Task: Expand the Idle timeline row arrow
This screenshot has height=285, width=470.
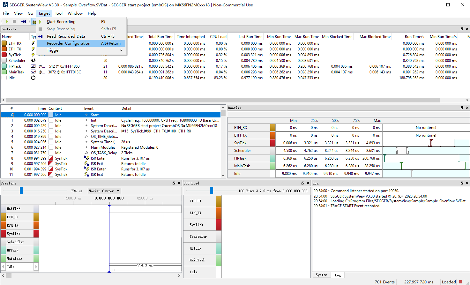Action: click(x=36, y=266)
